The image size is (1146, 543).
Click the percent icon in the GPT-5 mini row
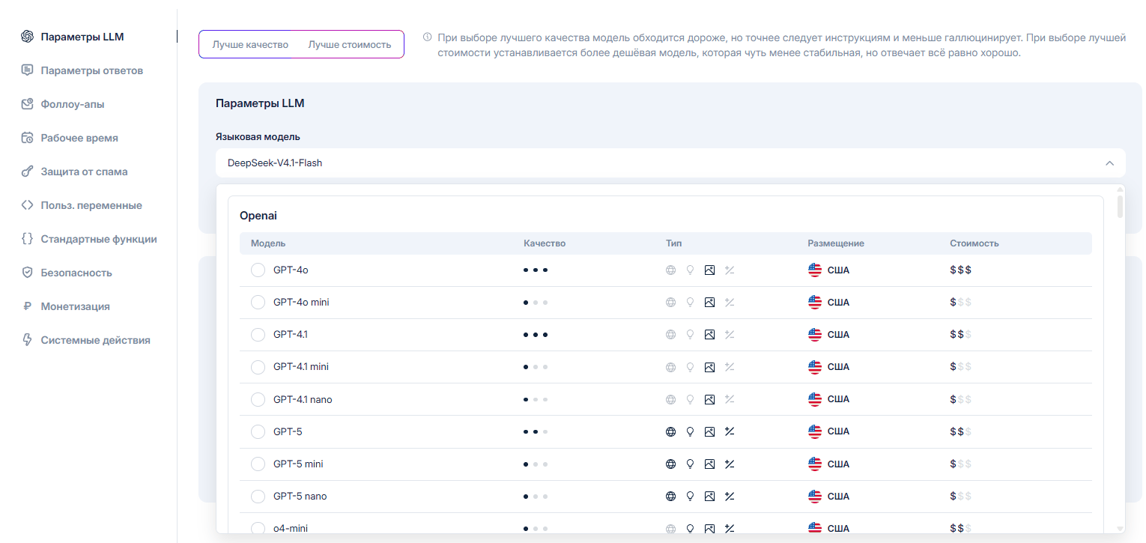click(x=729, y=464)
